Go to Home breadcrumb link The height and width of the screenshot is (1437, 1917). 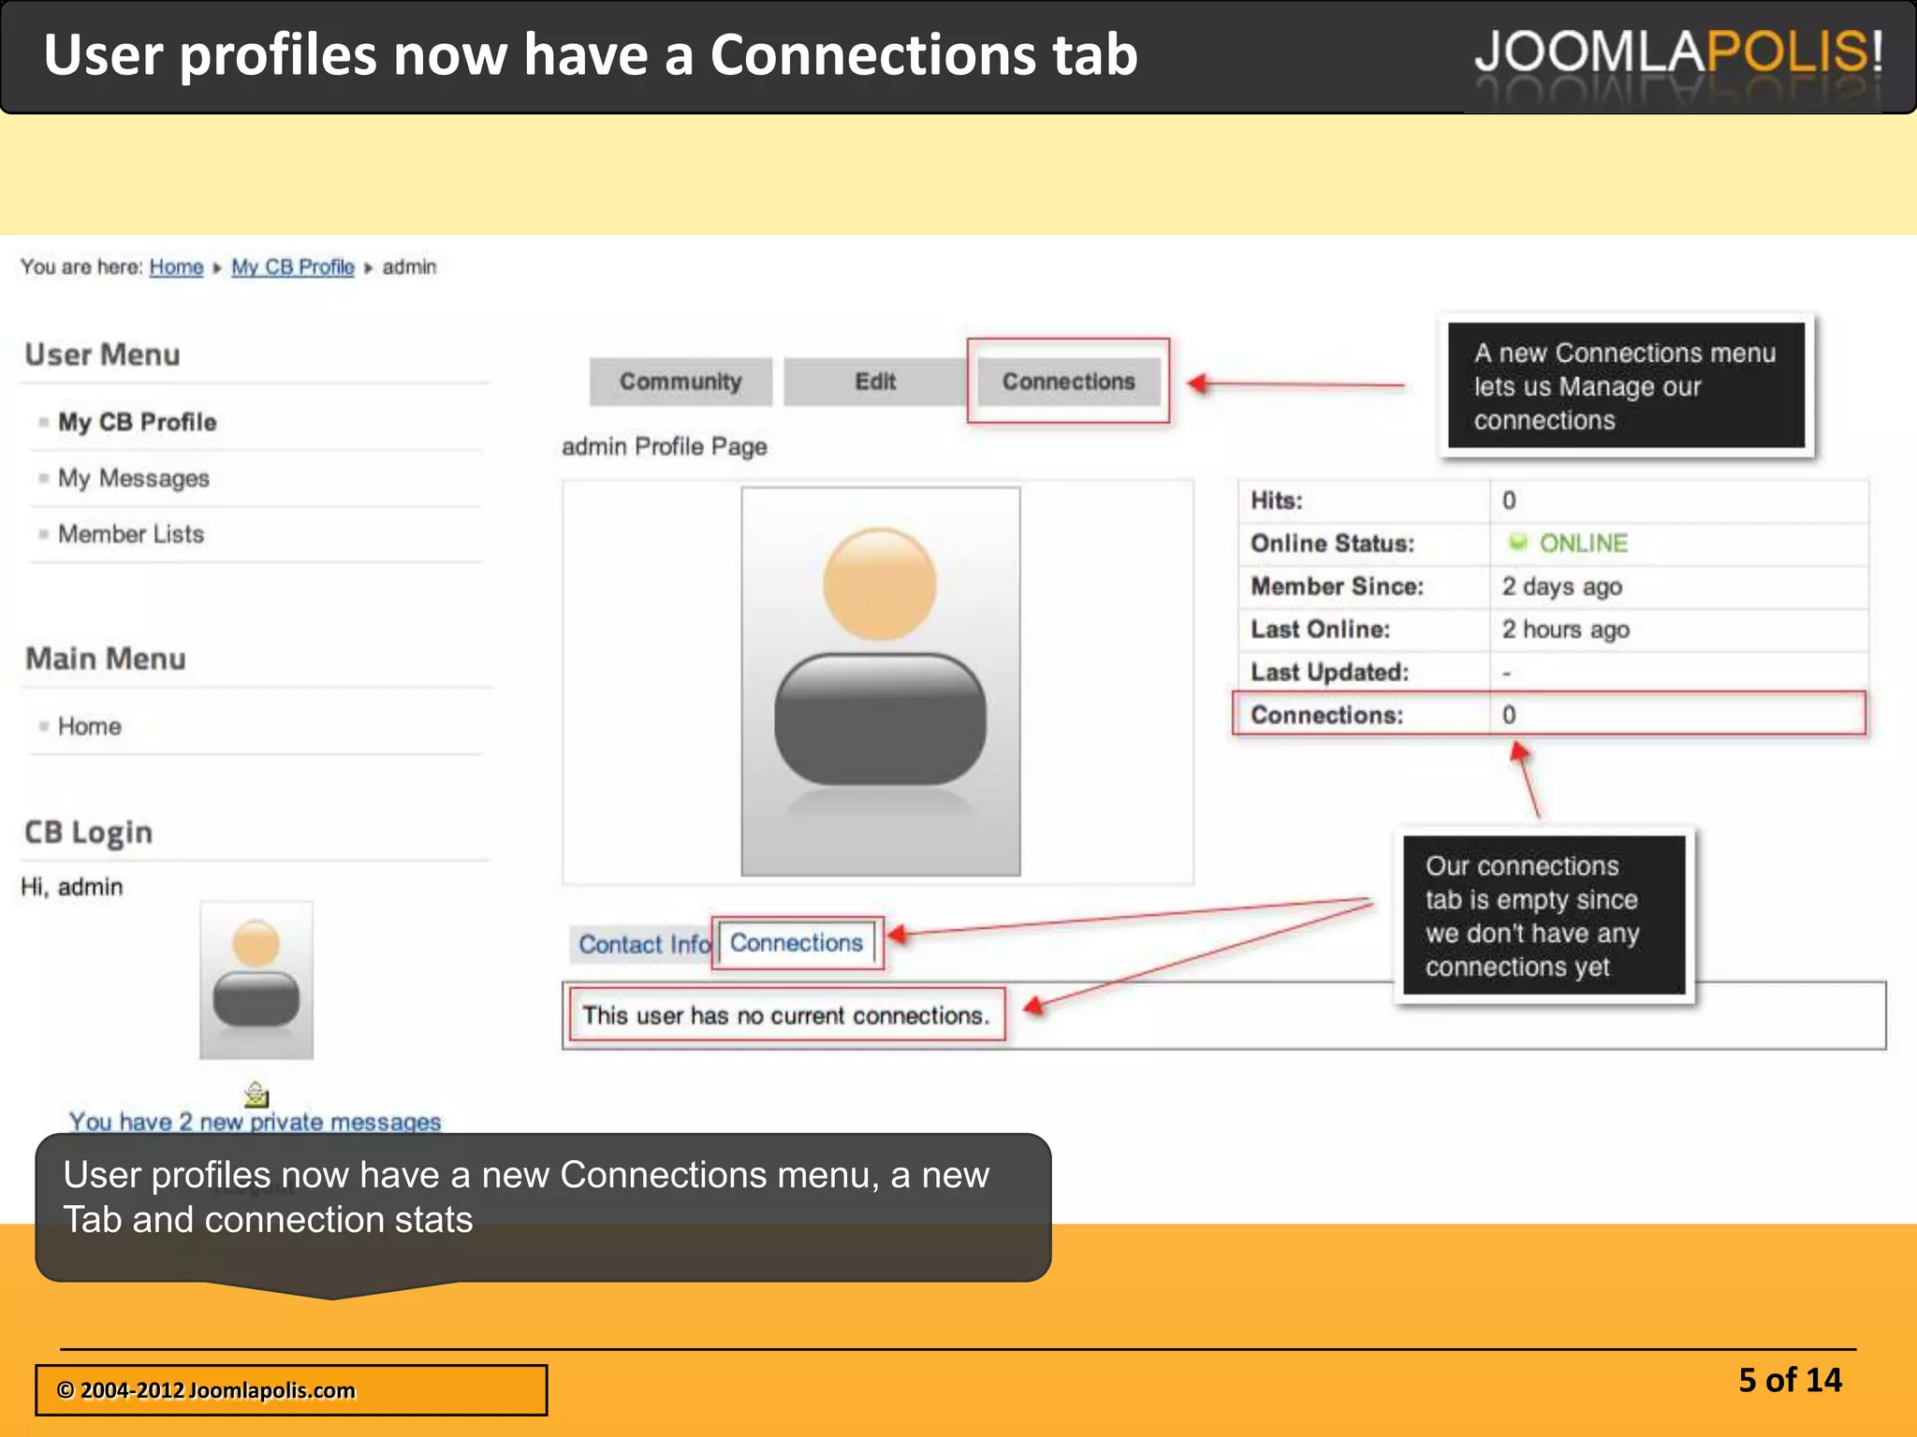click(176, 268)
